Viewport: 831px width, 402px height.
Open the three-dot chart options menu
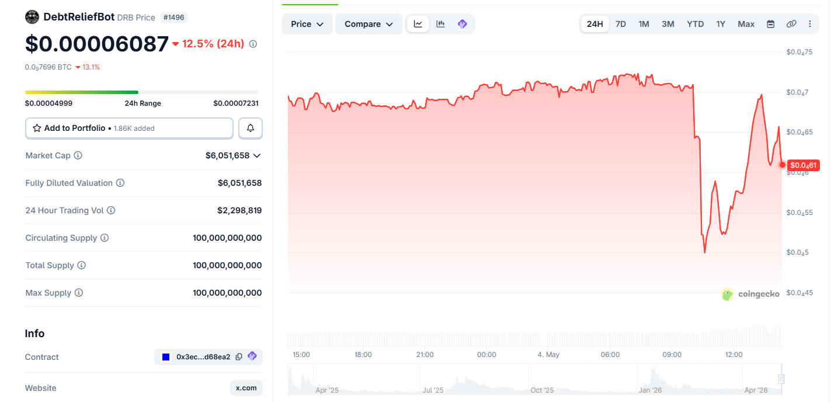[x=809, y=24]
